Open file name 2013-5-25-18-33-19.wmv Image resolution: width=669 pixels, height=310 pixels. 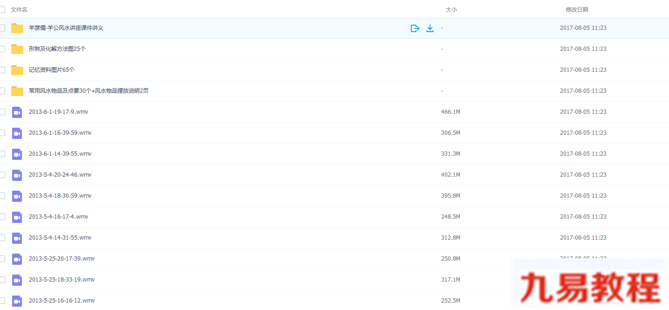point(62,280)
